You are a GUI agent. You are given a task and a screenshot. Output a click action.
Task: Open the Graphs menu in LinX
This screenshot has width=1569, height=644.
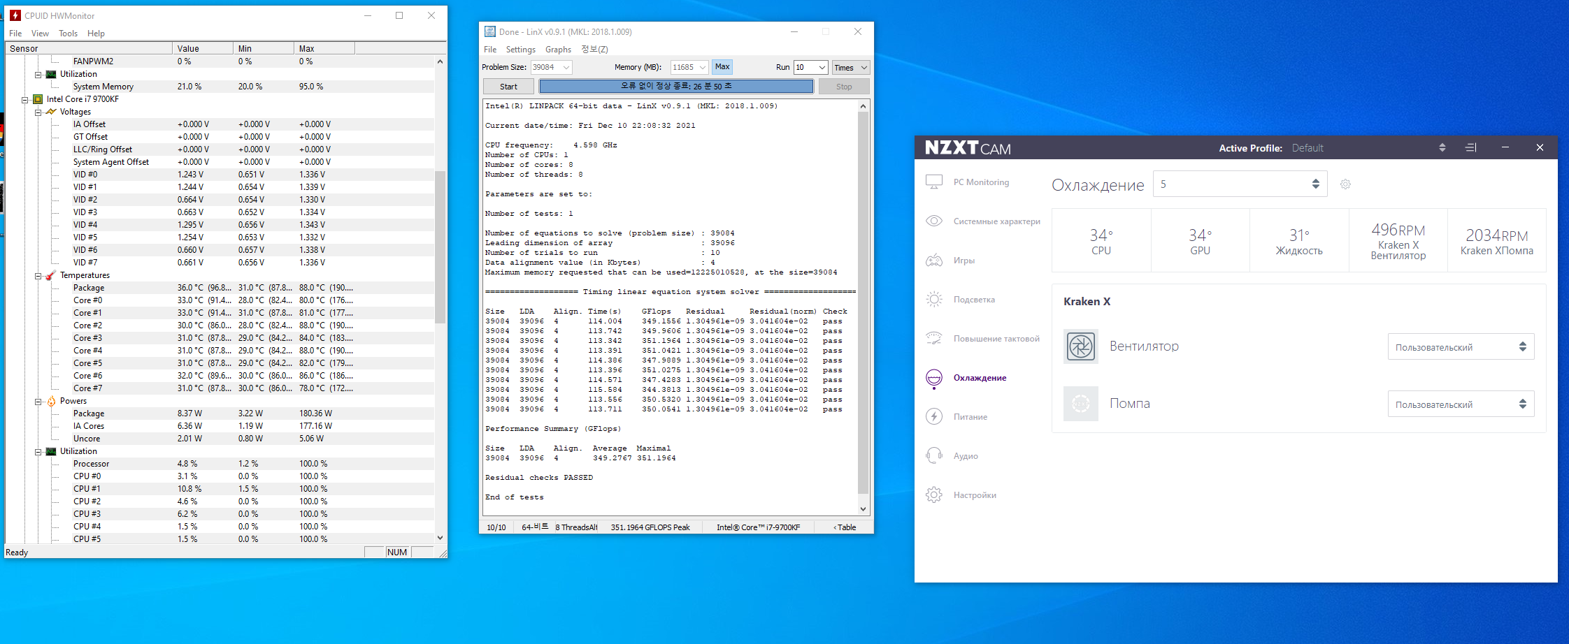pyautogui.click(x=558, y=50)
